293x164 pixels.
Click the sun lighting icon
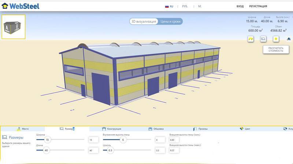pyautogui.click(x=276, y=39)
